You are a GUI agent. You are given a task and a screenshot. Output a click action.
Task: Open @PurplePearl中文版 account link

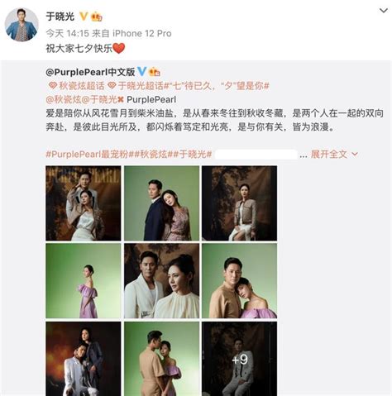[x=90, y=72]
